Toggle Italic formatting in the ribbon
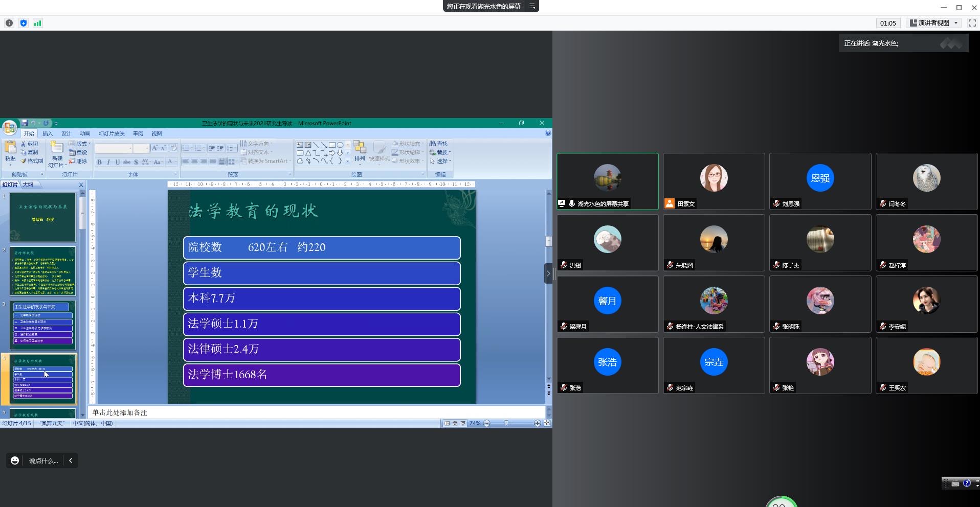The height and width of the screenshot is (507, 980). coord(108,162)
